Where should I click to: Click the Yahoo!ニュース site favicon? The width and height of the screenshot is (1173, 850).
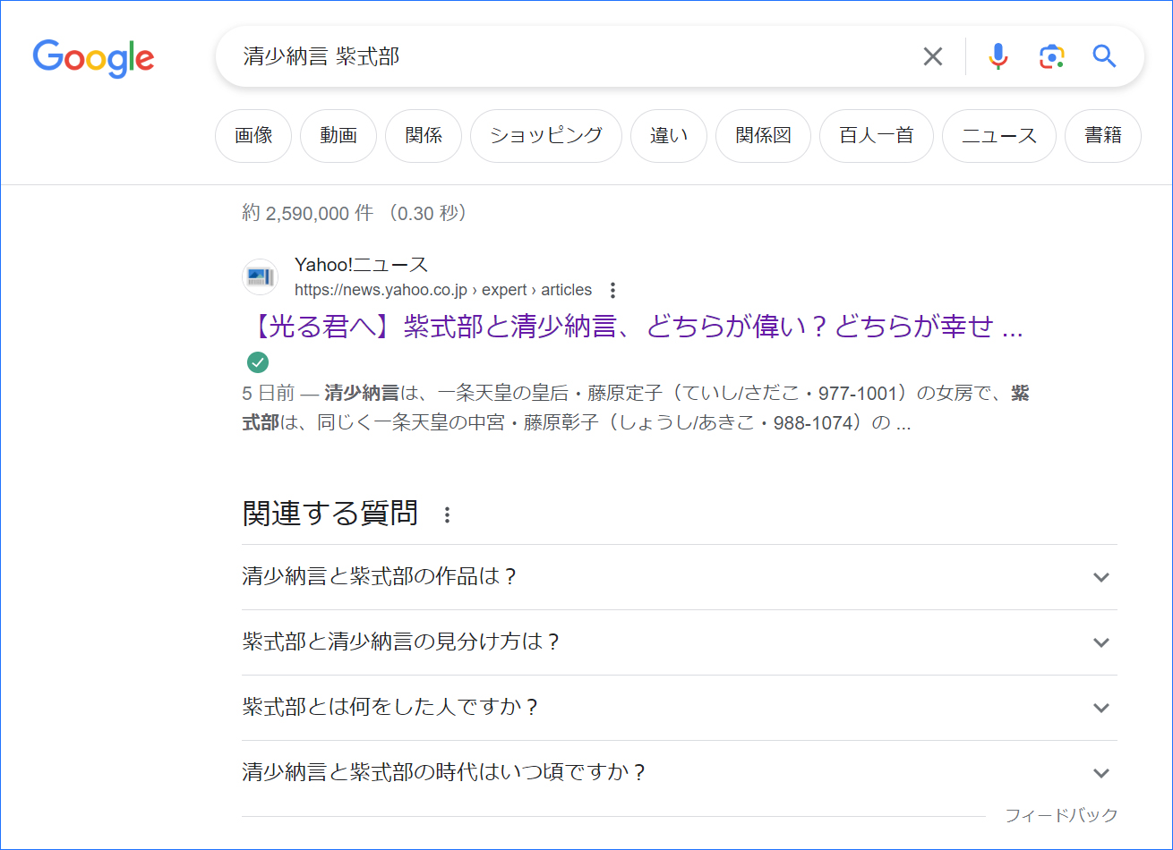(260, 276)
